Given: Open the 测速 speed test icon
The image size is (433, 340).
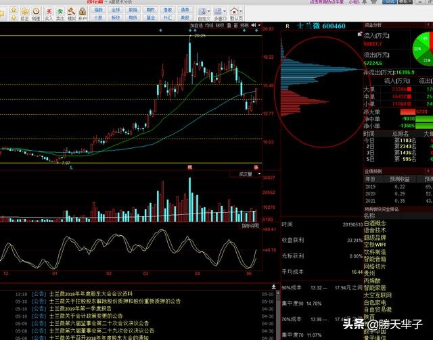Looking at the screenshot, I should point(36,14).
